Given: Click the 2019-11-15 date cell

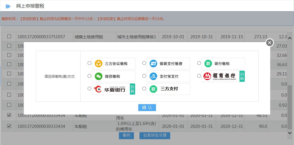Looking at the screenshot, I should pos(230,37).
